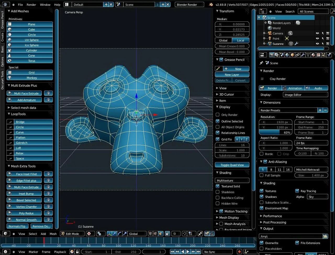Uncheck Outline Selected checkbox
This screenshot has width=335, height=255.
[217, 121]
